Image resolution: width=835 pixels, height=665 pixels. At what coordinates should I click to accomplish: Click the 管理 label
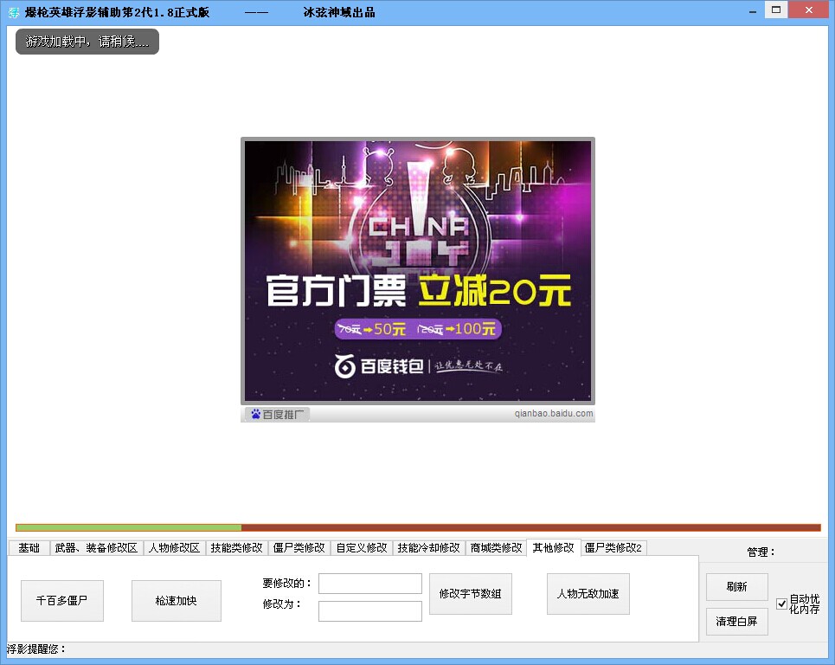(x=761, y=552)
